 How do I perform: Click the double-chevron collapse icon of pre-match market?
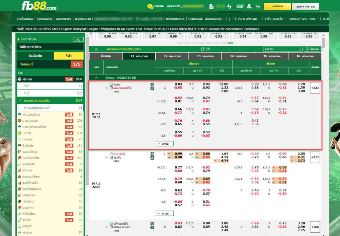coord(96,49)
